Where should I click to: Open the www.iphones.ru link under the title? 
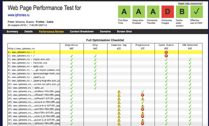pyautogui.click(x=19, y=15)
